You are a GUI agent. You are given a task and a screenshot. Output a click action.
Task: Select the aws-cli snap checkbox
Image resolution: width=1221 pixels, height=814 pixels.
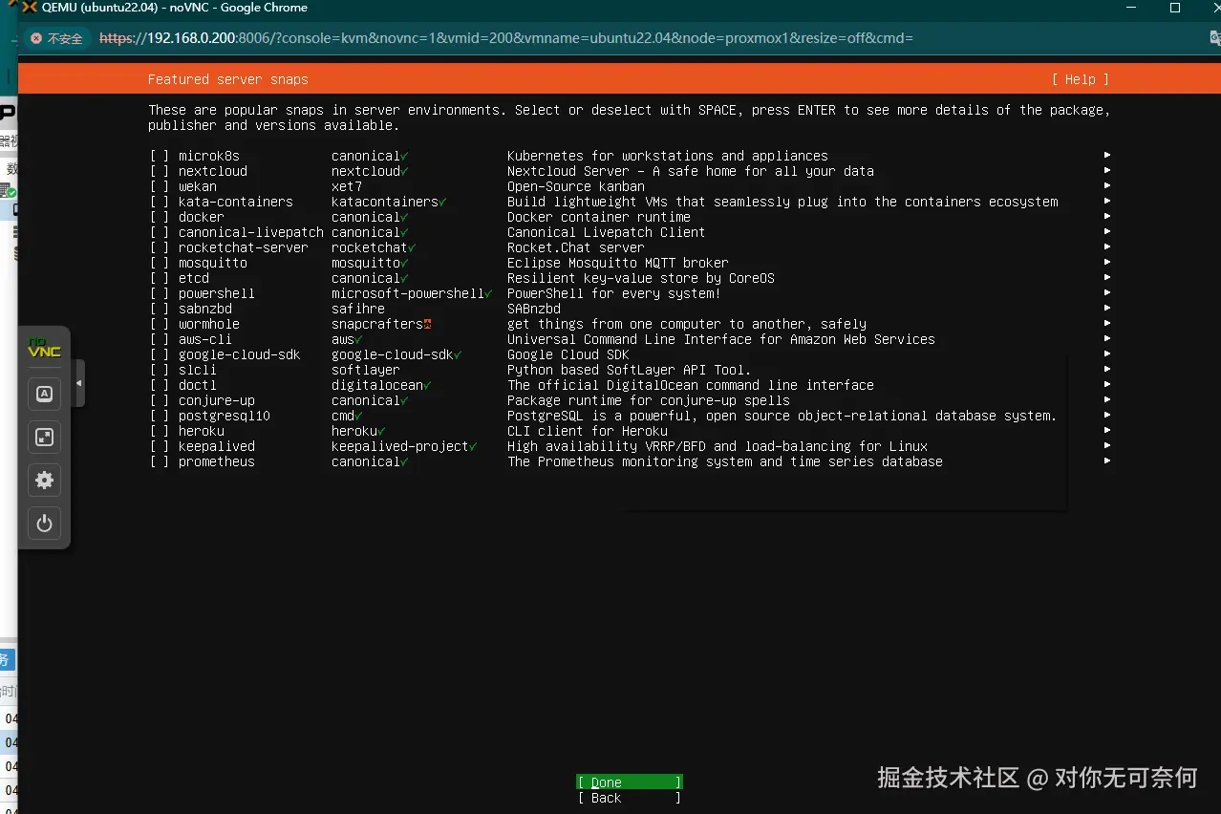[159, 339]
